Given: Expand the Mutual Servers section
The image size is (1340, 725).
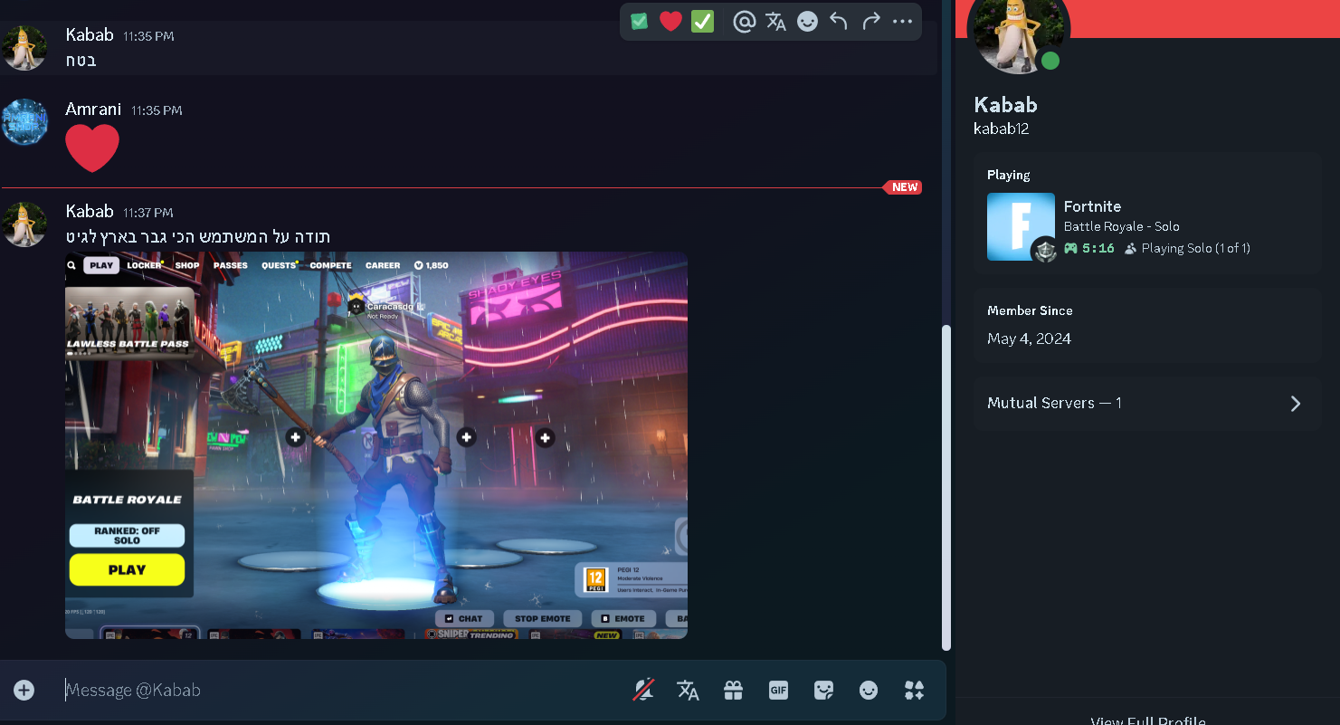Looking at the screenshot, I should [x=1146, y=403].
